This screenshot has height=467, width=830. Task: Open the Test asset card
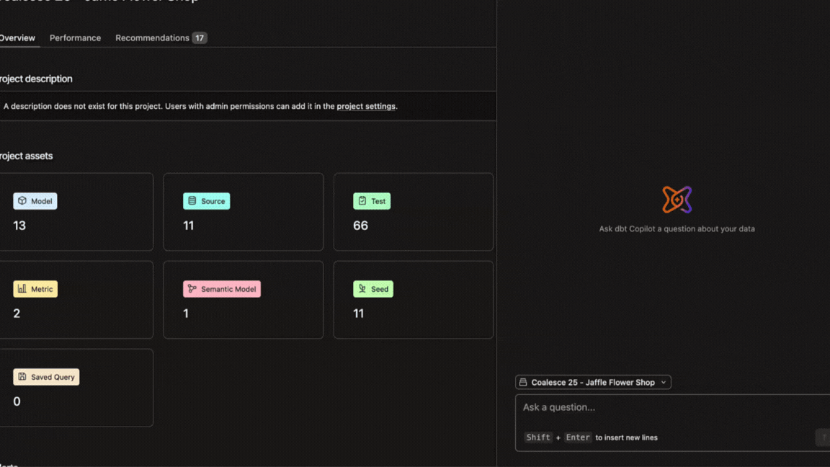click(414, 212)
